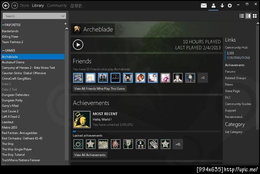Click the Set Category link
The width and height of the screenshot is (260, 174).
[234, 132]
